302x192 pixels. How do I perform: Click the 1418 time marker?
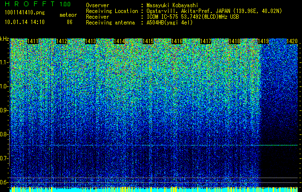click(x=235, y=41)
